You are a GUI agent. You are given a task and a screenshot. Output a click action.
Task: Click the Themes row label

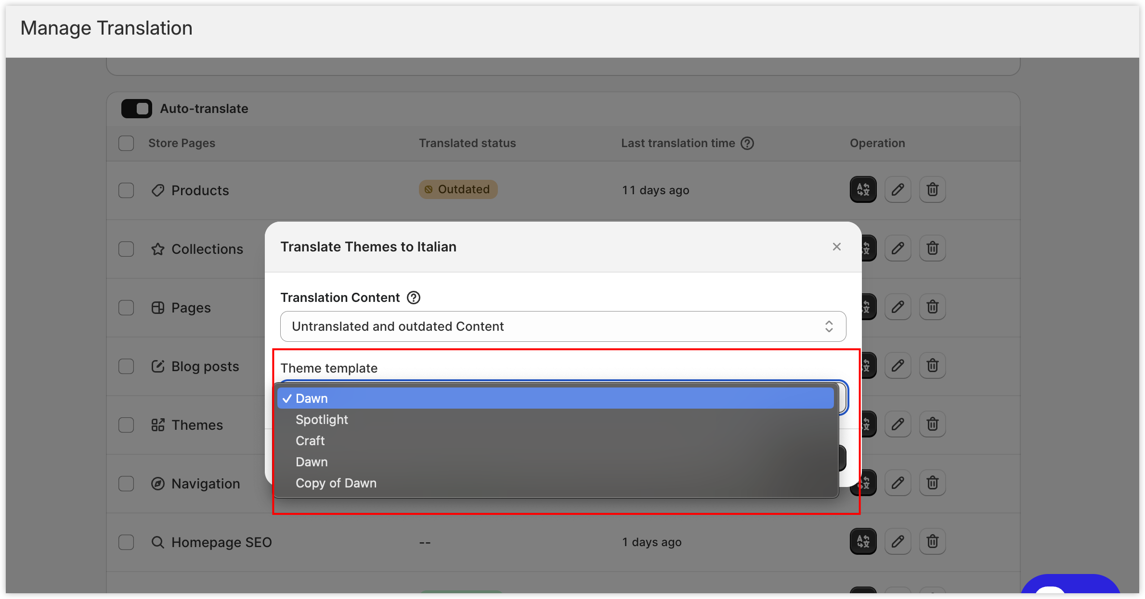[x=197, y=425]
